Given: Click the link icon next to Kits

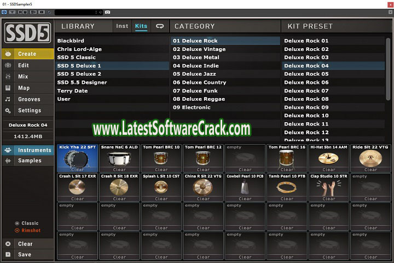Looking at the screenshot, I should (x=160, y=26).
